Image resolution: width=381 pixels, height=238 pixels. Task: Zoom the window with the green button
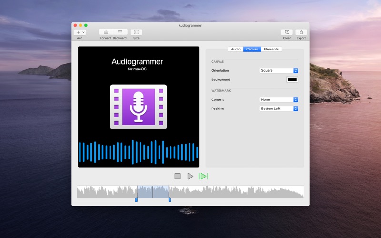[86, 25]
